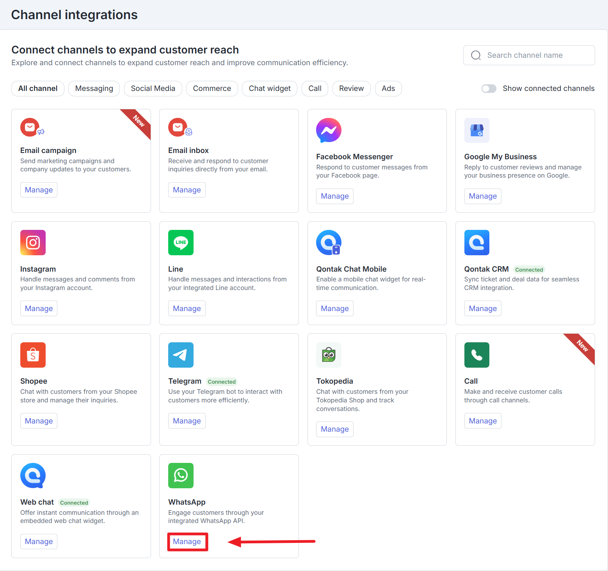Click the Shopee logo
608x571 pixels.
tap(33, 355)
